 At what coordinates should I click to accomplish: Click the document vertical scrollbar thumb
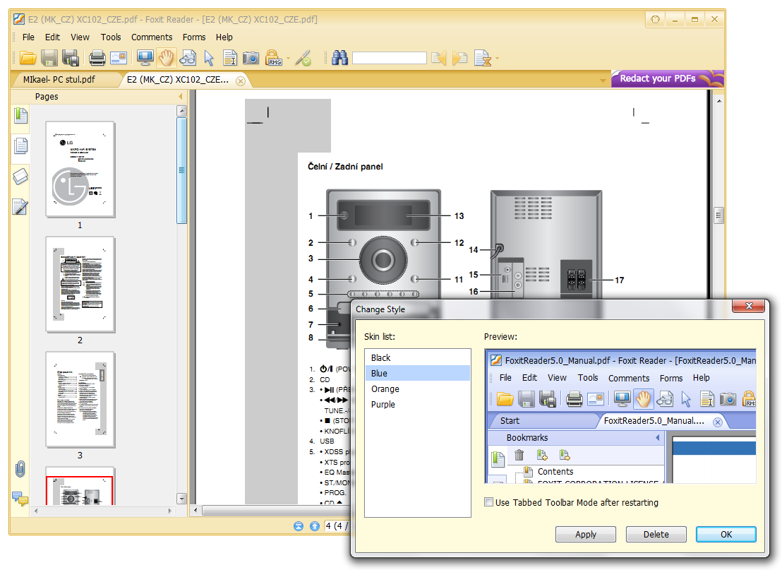click(x=718, y=215)
